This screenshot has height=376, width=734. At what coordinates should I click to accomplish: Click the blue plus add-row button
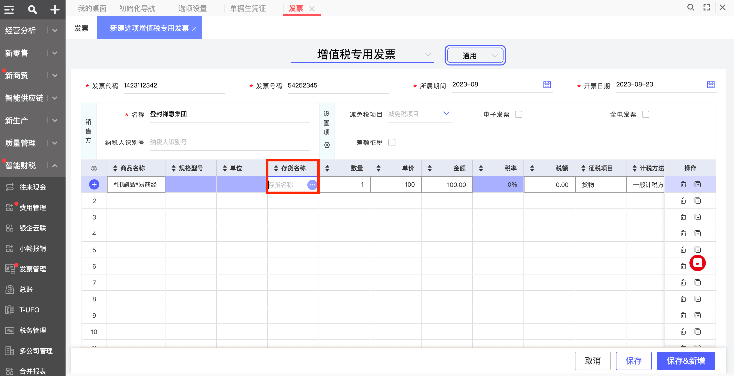pos(94,184)
